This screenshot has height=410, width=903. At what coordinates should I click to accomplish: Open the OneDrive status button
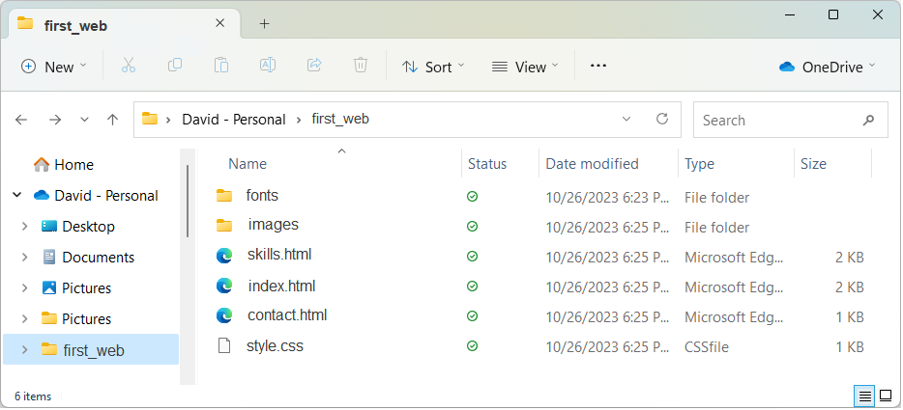click(x=827, y=67)
